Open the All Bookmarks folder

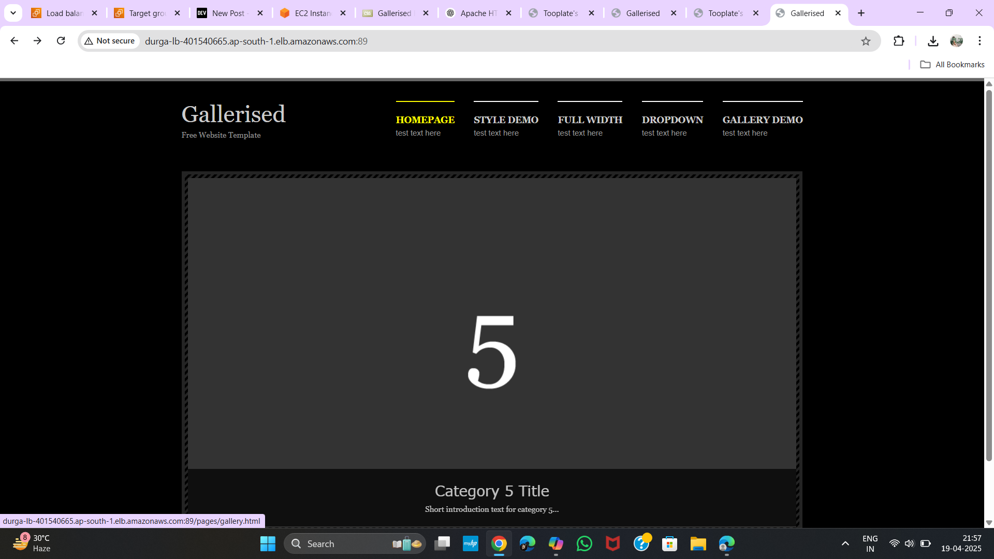pyautogui.click(x=952, y=65)
